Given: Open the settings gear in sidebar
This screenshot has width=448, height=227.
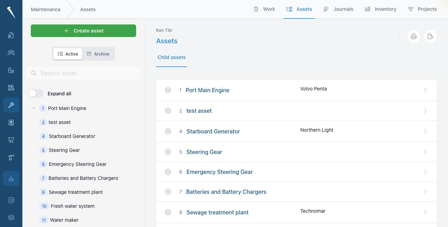Looking at the screenshot, I should tap(11, 218).
